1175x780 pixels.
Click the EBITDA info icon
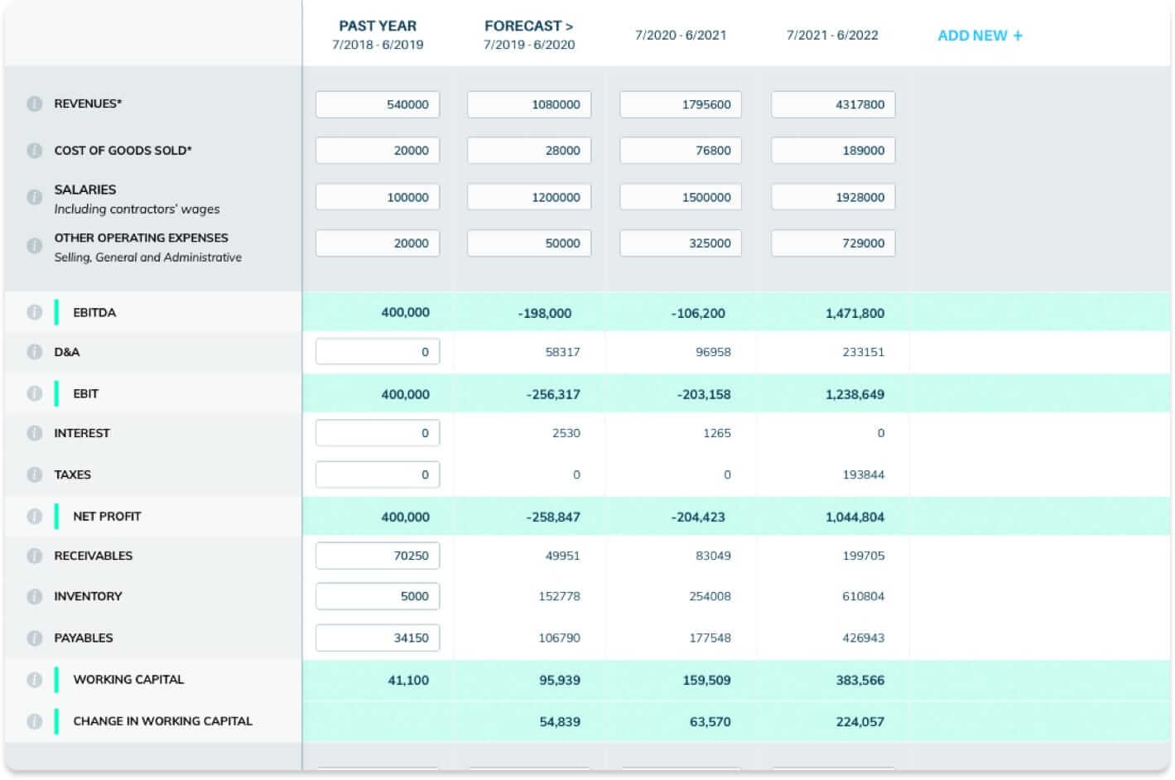pos(34,312)
